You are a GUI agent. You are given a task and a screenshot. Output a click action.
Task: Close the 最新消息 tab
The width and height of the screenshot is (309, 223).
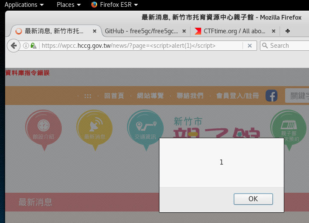tap(95, 31)
